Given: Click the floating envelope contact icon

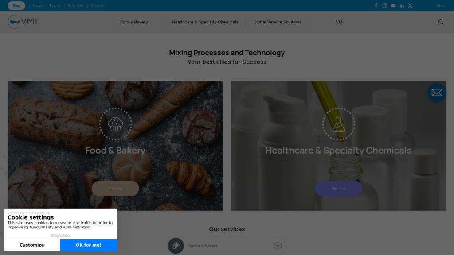Looking at the screenshot, I should pos(437,93).
